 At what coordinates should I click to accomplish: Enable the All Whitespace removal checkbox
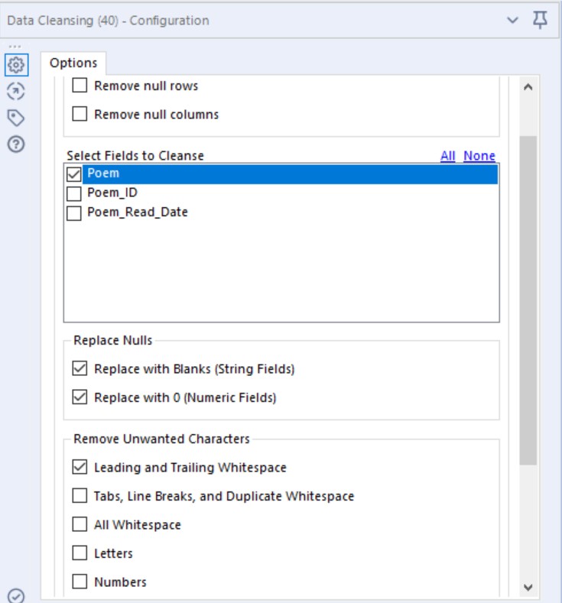pyautogui.click(x=80, y=524)
